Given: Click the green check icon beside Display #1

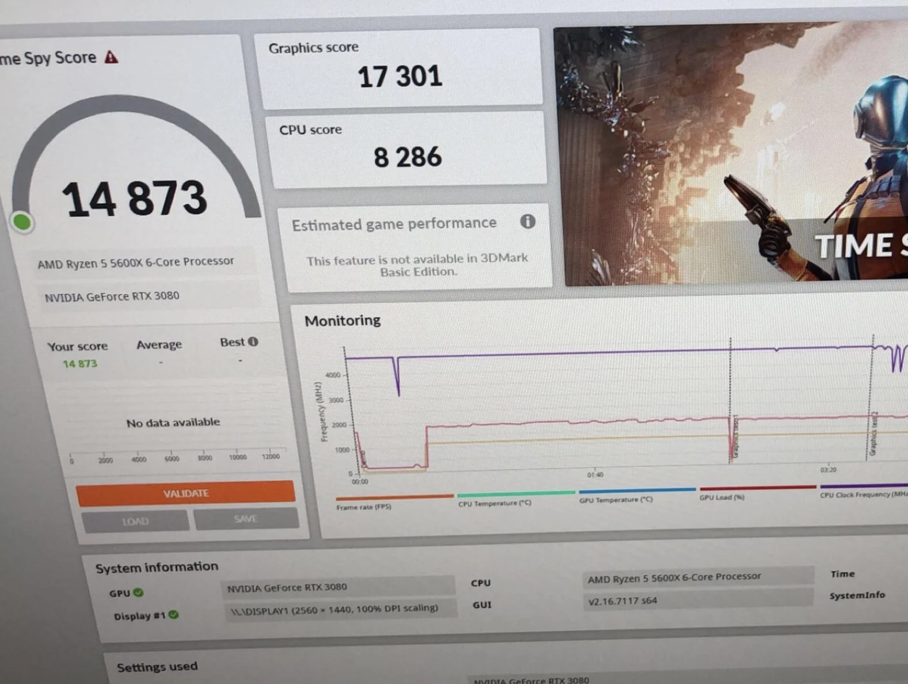Looking at the screenshot, I should [173, 614].
